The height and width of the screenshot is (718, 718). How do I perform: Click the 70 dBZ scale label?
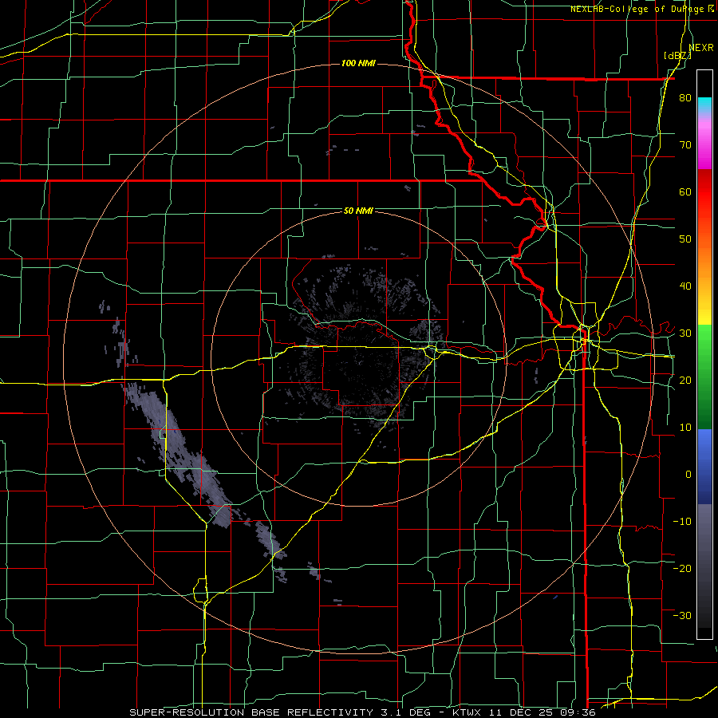point(685,145)
